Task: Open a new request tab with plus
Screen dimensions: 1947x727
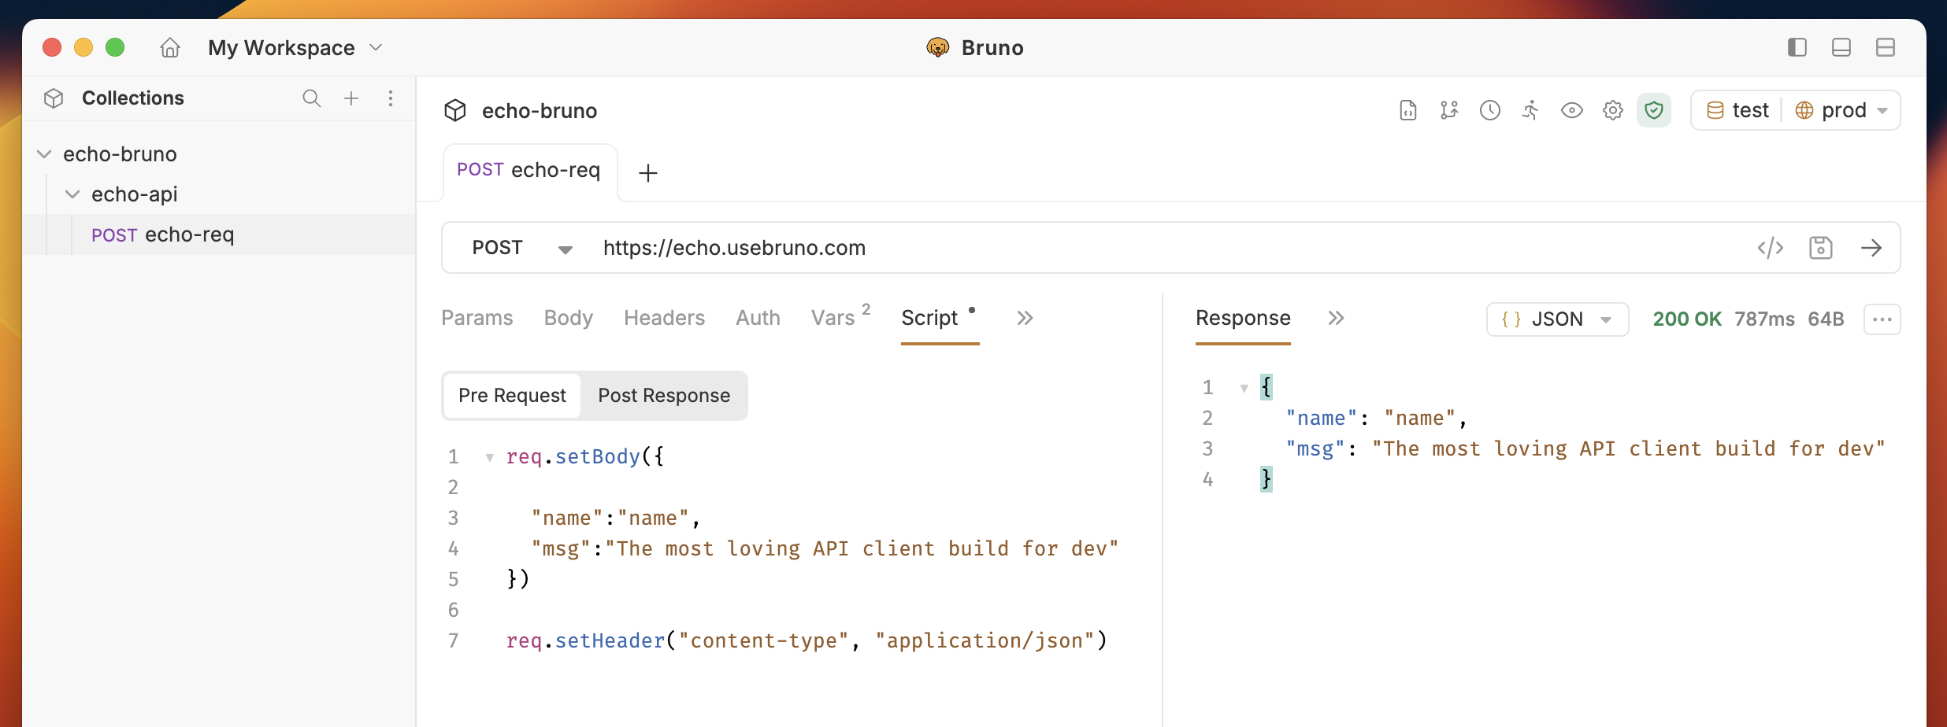Action: click(647, 173)
